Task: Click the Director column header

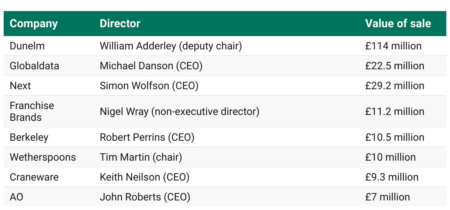Action: point(120,24)
